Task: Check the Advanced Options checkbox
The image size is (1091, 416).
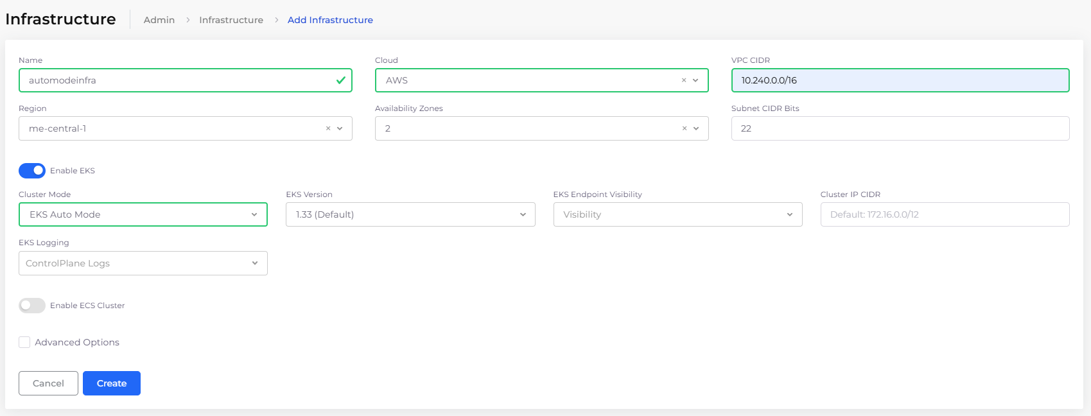Action: coord(24,342)
